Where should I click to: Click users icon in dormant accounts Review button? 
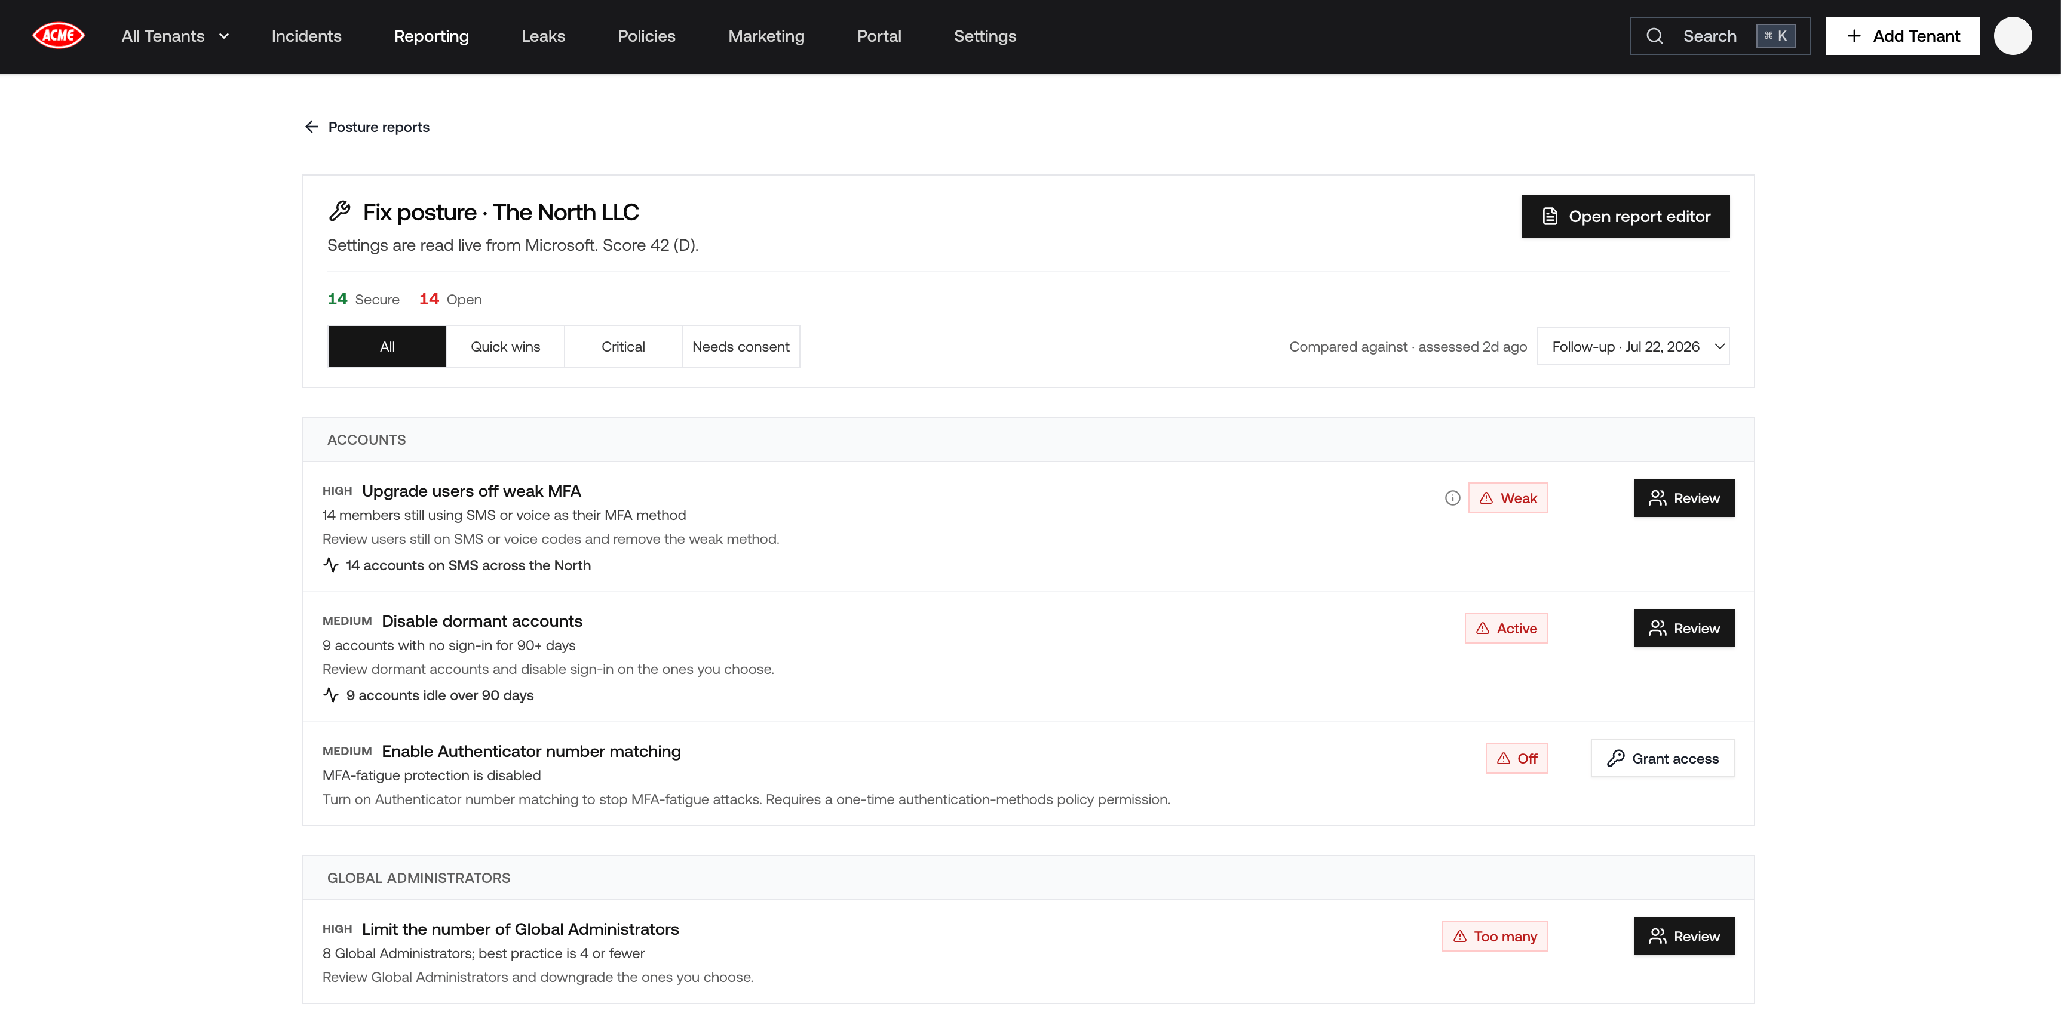pyautogui.click(x=1657, y=628)
